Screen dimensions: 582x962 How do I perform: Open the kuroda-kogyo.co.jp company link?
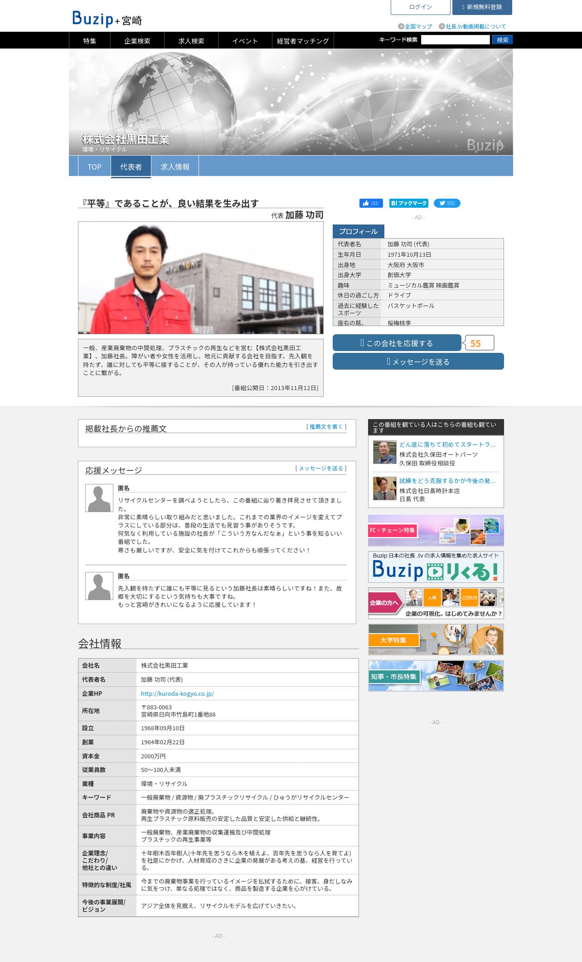point(177,693)
